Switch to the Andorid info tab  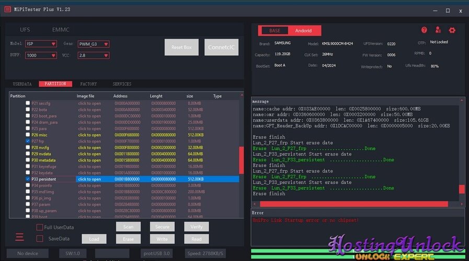point(303,30)
